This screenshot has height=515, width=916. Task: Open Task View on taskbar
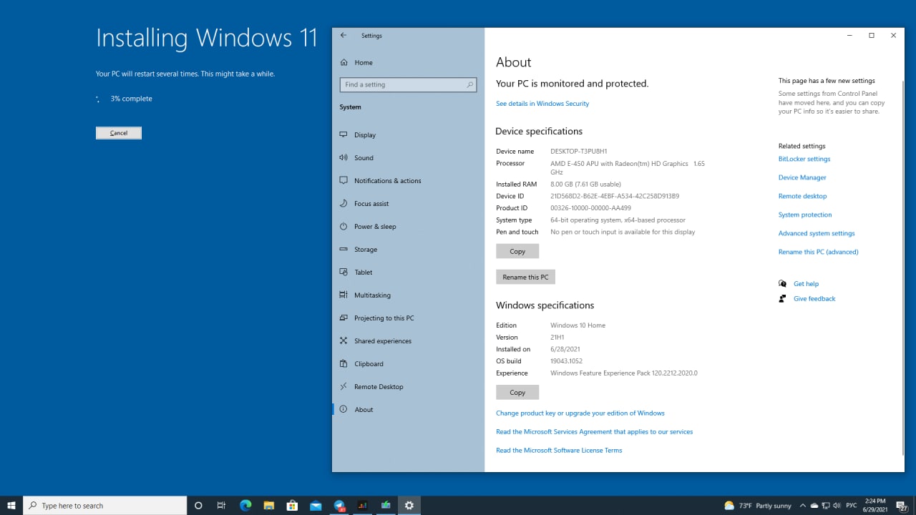click(221, 505)
